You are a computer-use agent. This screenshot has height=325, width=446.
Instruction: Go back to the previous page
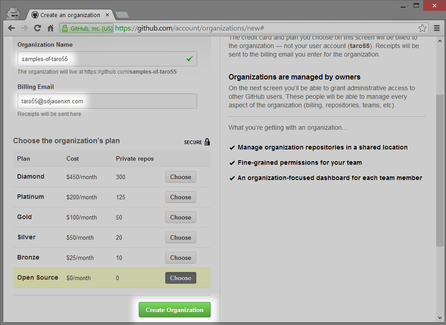point(11,28)
